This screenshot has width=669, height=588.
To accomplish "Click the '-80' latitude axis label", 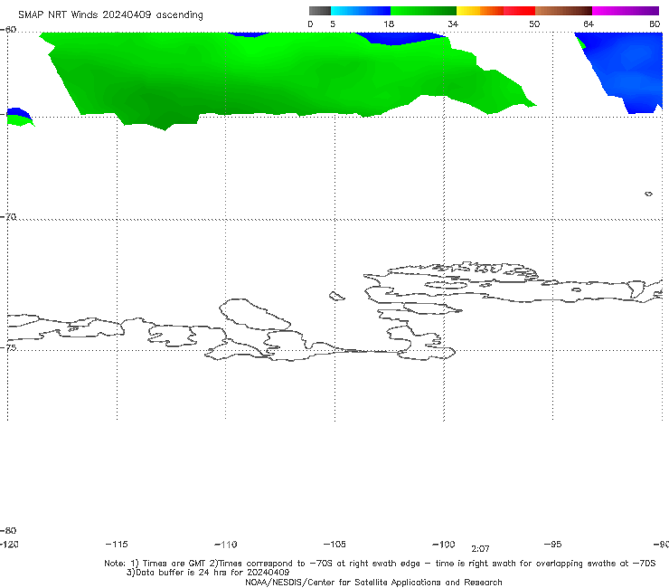I will (8, 530).
